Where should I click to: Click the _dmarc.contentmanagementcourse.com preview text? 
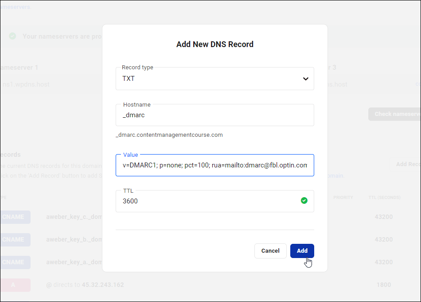(169, 135)
